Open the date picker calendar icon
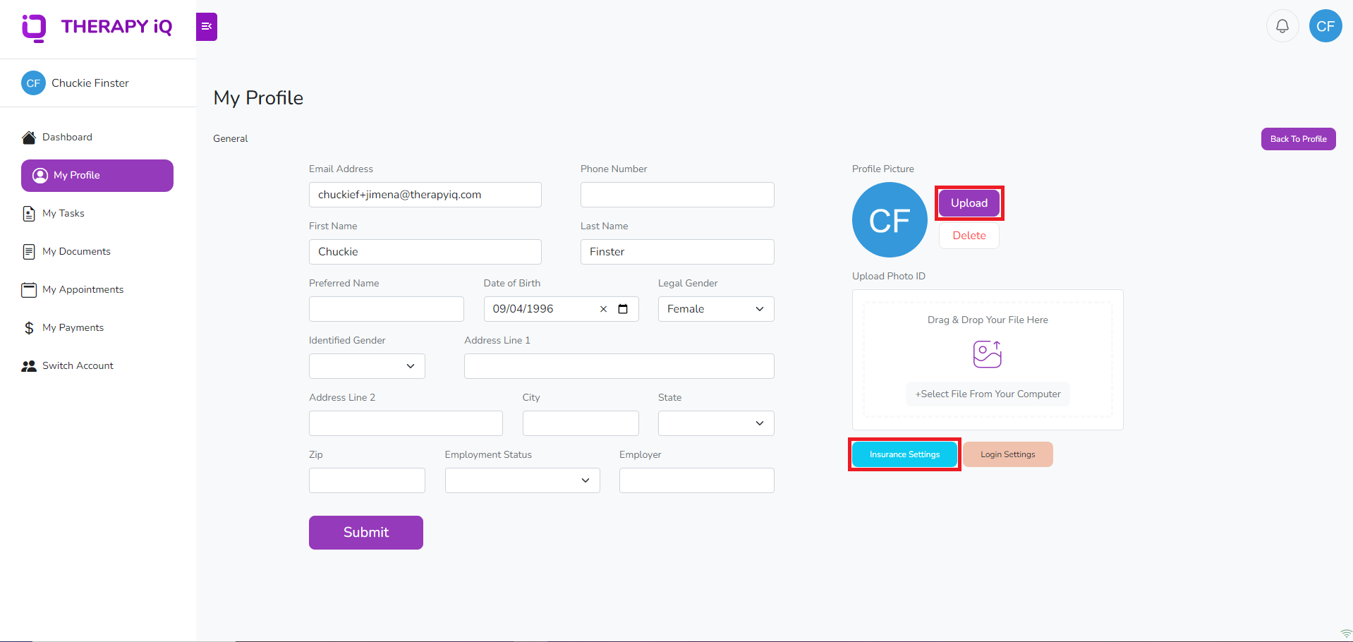The width and height of the screenshot is (1353, 642). pyautogui.click(x=623, y=308)
